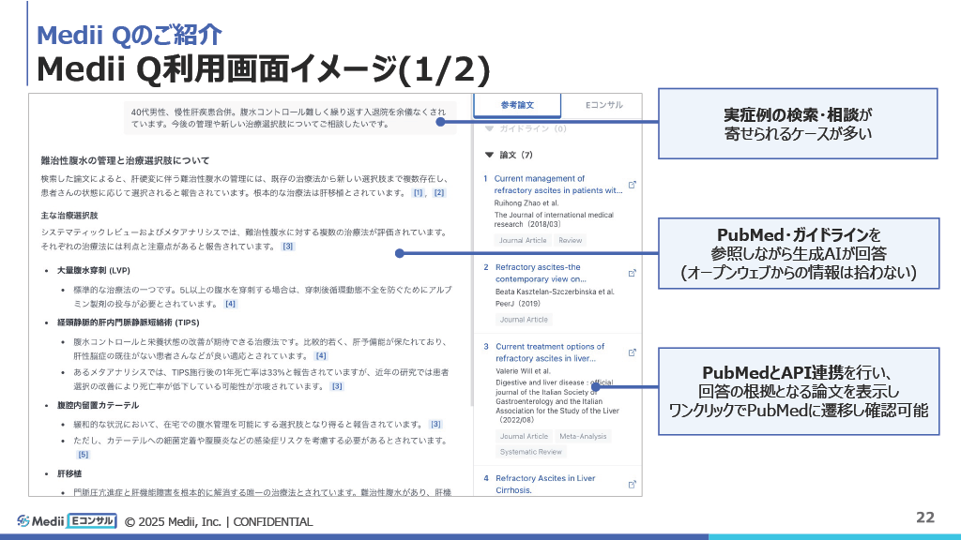Viewport: 961px width, 540px height.
Task: Open the paper "Refractory Ascites in Liver Cirrhosis"
Action: pyautogui.click(x=546, y=482)
